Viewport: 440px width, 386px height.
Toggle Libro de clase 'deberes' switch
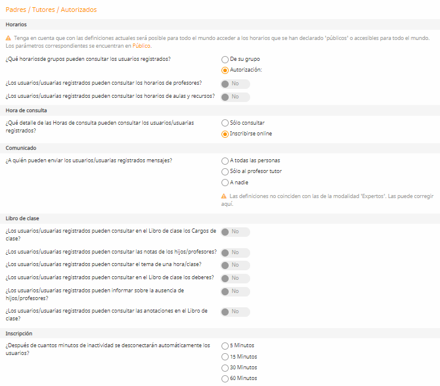point(235,279)
